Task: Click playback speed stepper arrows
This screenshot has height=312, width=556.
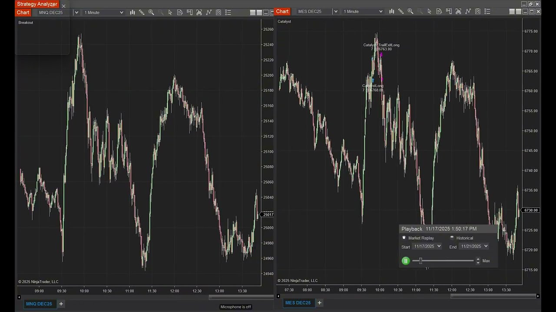Action: 478,261
